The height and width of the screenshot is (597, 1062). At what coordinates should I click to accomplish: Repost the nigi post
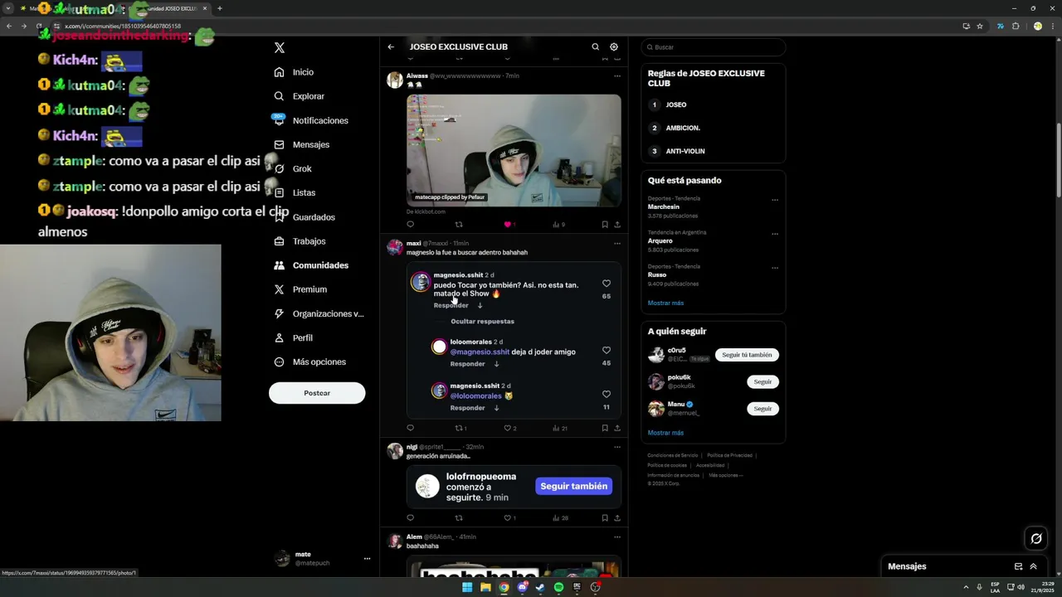[x=459, y=518]
